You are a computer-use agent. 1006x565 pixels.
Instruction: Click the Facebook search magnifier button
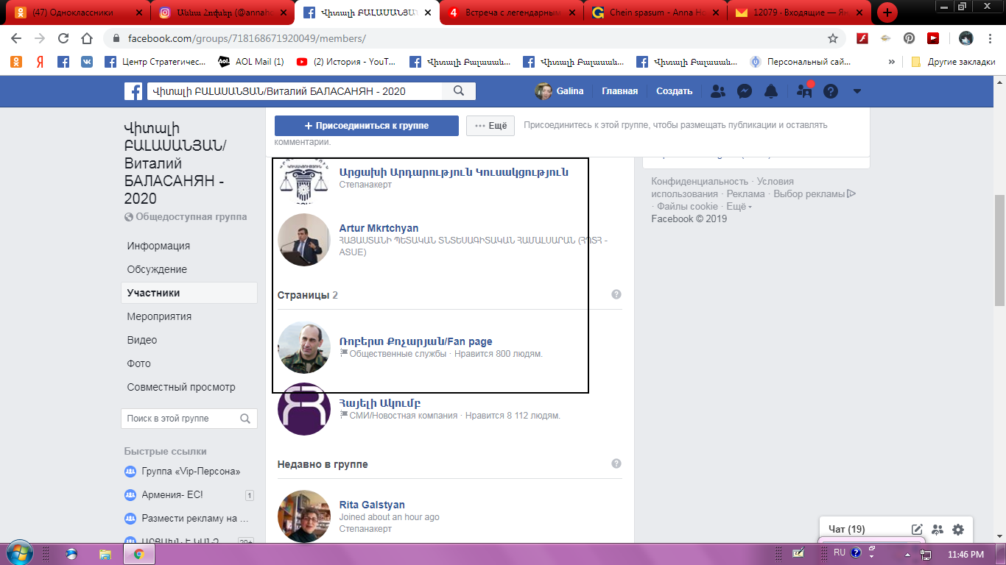459,91
